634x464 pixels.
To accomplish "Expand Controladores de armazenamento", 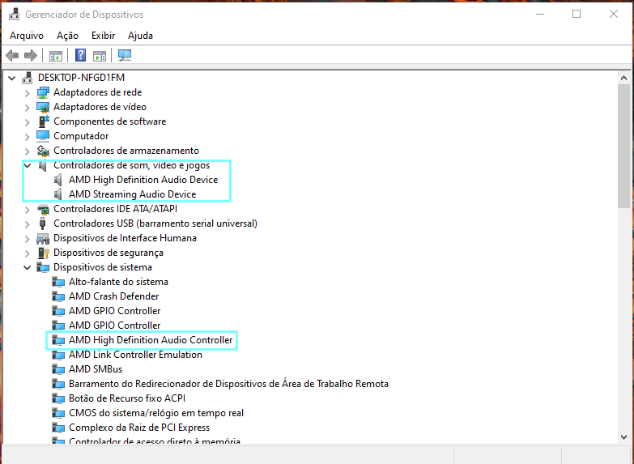I will pyautogui.click(x=27, y=151).
